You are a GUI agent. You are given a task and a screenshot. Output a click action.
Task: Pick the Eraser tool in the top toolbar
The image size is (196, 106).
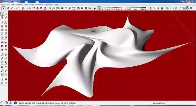click(x=8, y=8)
